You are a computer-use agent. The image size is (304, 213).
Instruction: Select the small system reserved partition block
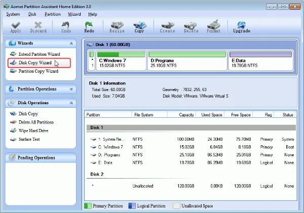tap(92, 60)
